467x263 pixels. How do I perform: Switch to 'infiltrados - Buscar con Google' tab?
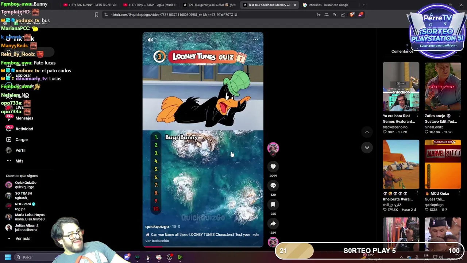click(328, 5)
